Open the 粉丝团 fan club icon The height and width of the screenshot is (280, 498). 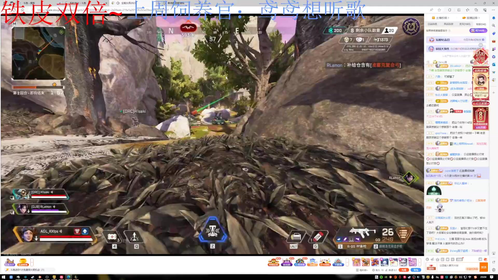pyautogui.click(x=287, y=262)
